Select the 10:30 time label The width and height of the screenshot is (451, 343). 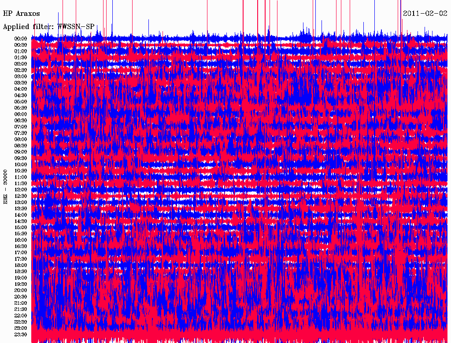point(21,171)
